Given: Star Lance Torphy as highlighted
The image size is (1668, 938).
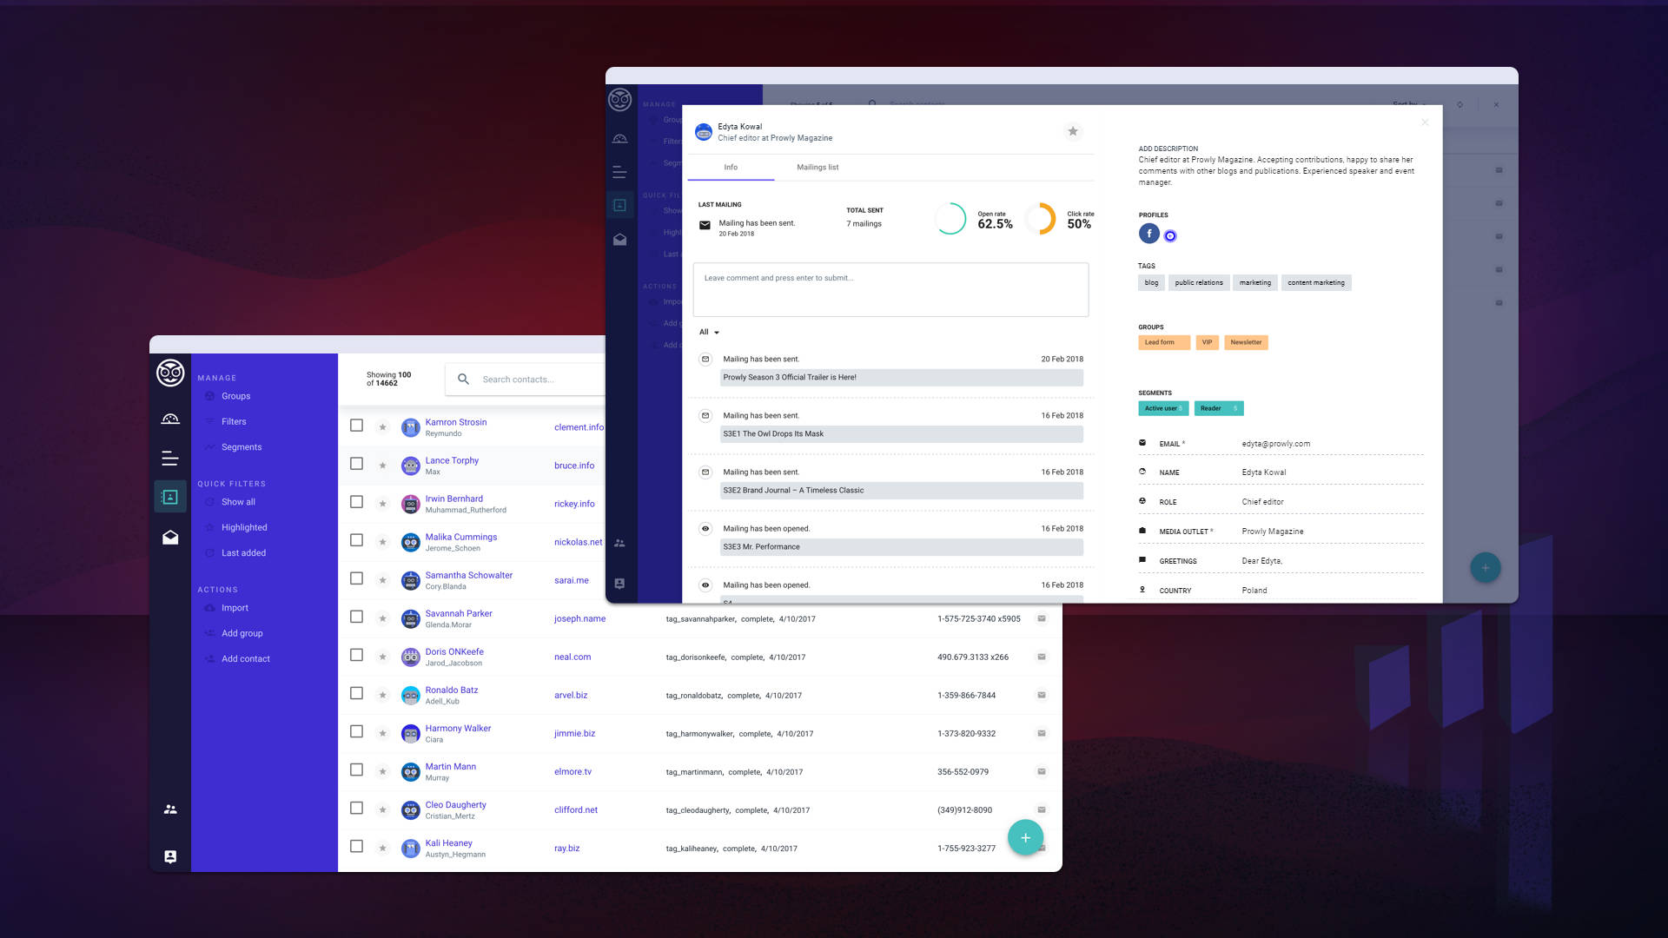Looking at the screenshot, I should [x=382, y=464].
